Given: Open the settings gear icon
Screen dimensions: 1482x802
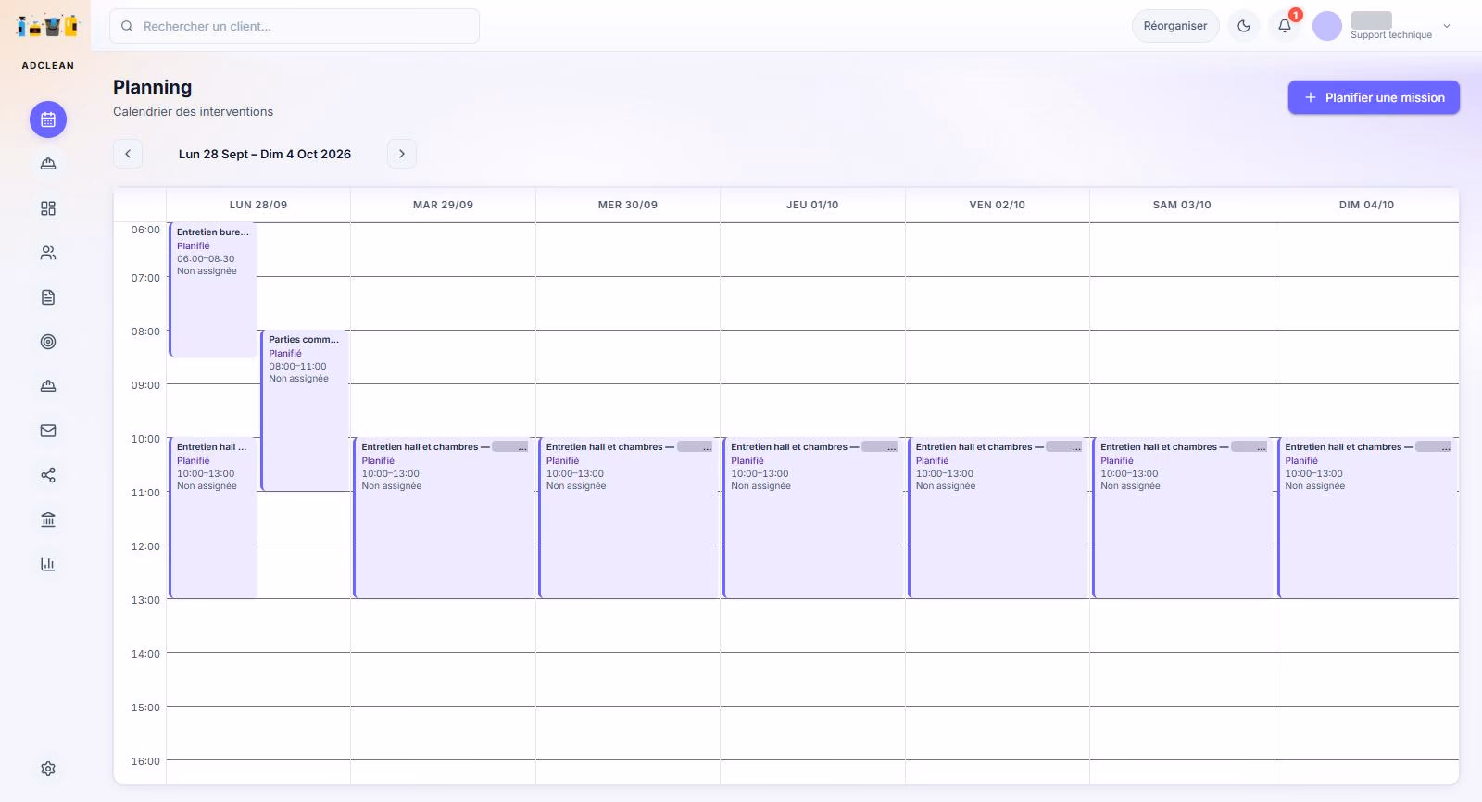Looking at the screenshot, I should [x=48, y=769].
